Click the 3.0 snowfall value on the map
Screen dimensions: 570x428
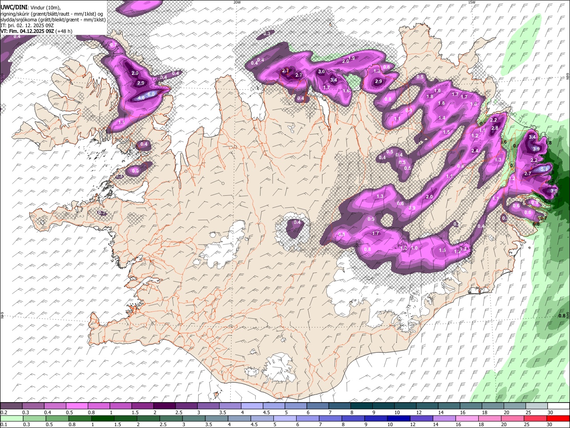(321, 72)
